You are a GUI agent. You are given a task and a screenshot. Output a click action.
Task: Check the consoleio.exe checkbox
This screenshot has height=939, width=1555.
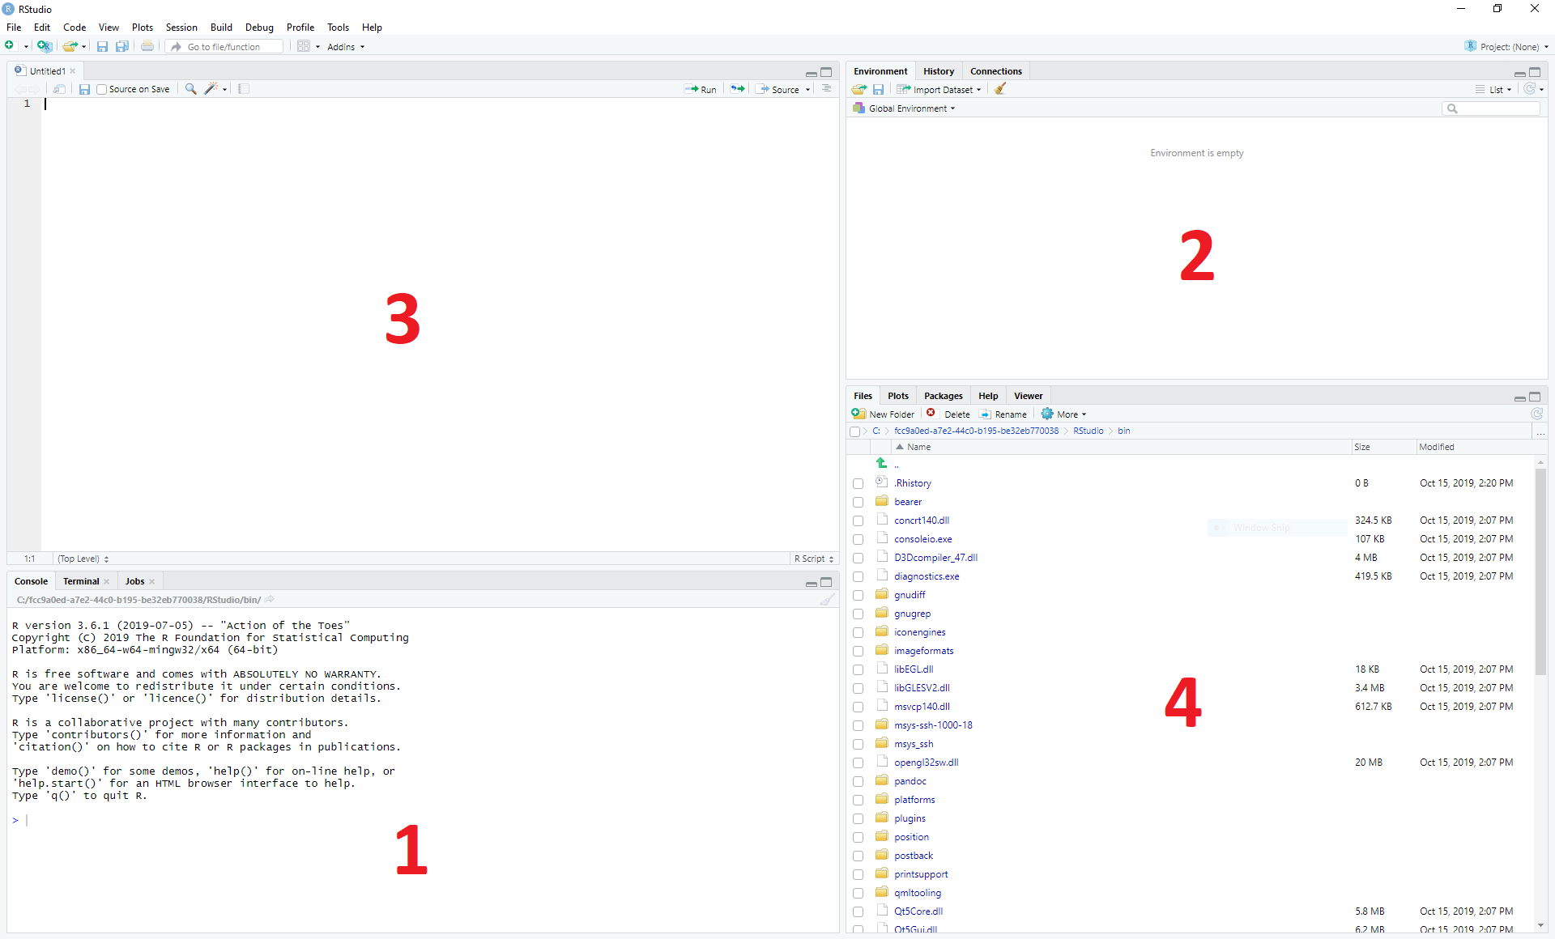click(858, 539)
